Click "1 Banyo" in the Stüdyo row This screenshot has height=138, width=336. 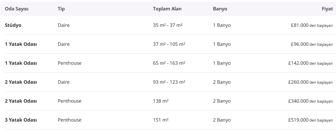(x=222, y=25)
